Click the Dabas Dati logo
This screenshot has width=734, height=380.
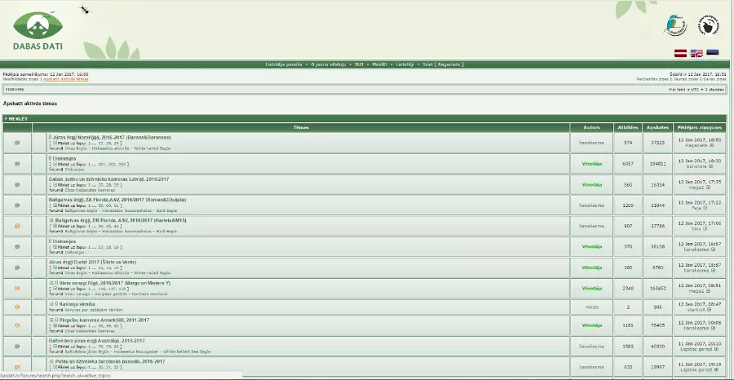coord(38,29)
